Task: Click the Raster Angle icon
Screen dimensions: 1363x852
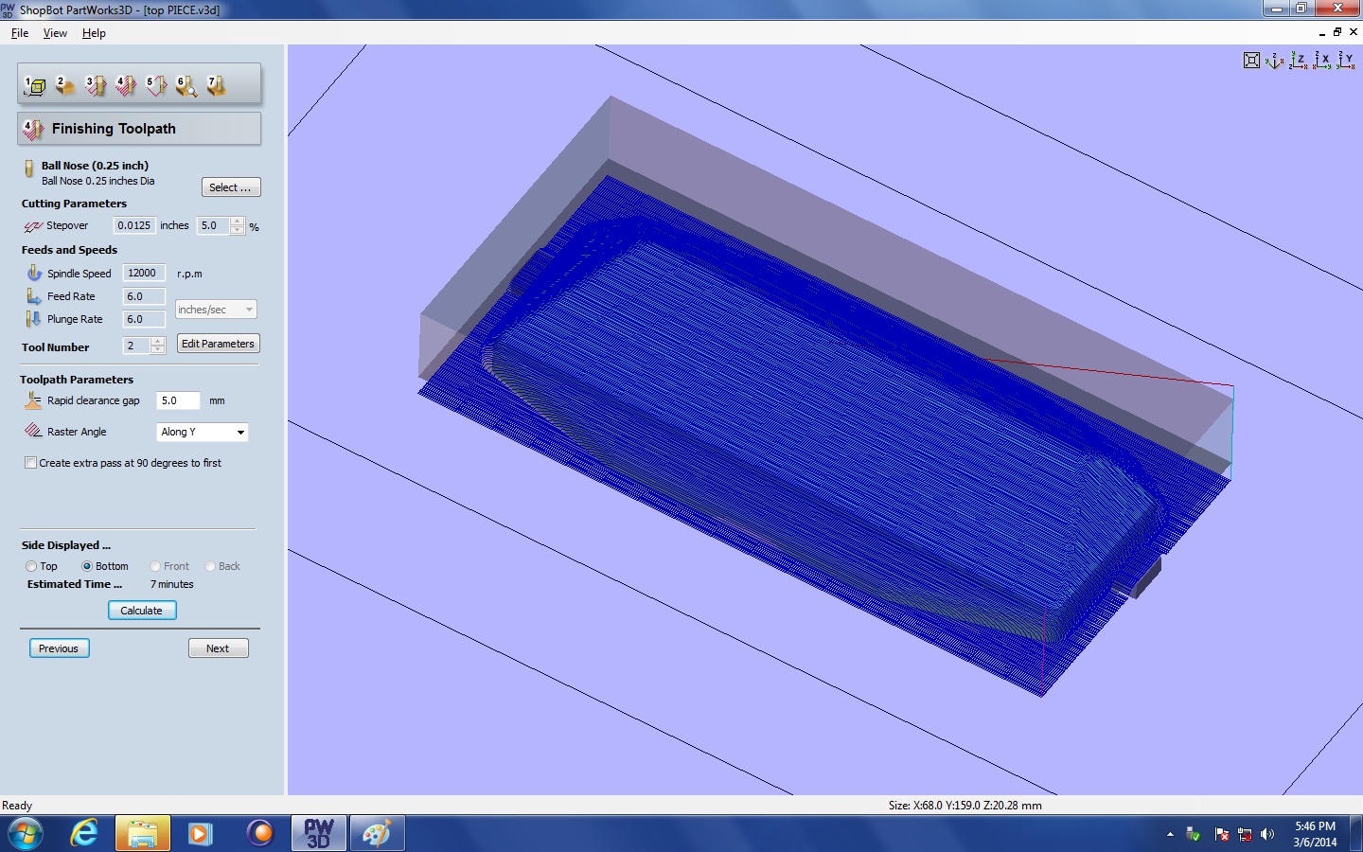Action: [x=33, y=432]
